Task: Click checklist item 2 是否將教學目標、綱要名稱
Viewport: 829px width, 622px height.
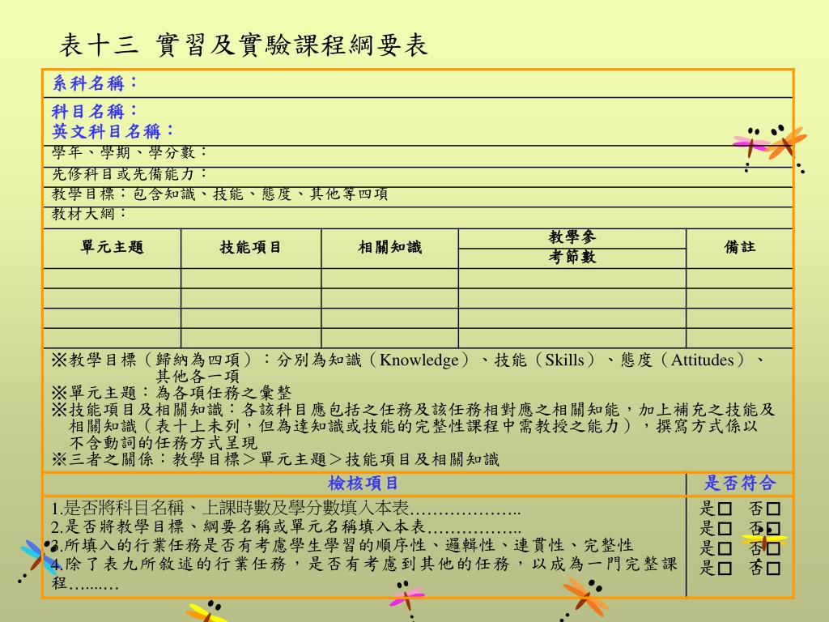Action: [x=286, y=526]
